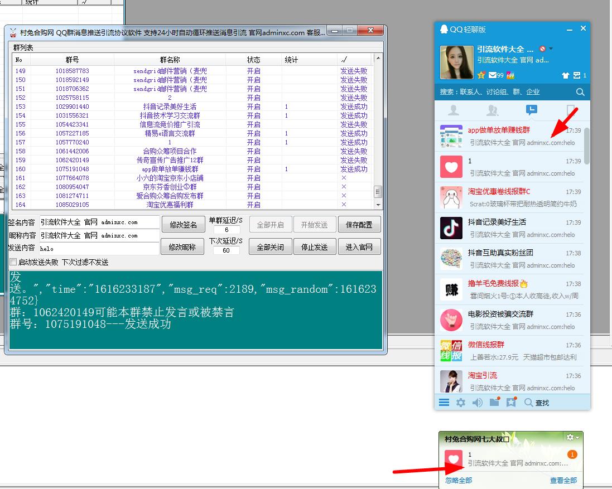Expand the QQ online status dropdown arrow

[x=551, y=49]
